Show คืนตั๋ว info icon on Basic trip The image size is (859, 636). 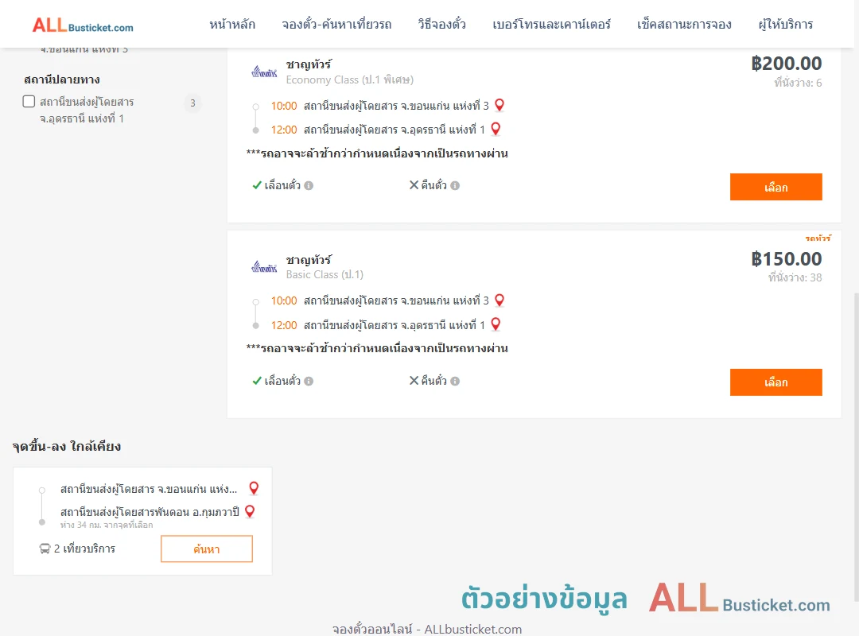tap(455, 382)
